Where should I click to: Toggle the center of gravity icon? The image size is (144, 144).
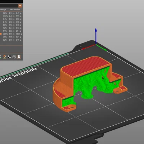(9, 57)
